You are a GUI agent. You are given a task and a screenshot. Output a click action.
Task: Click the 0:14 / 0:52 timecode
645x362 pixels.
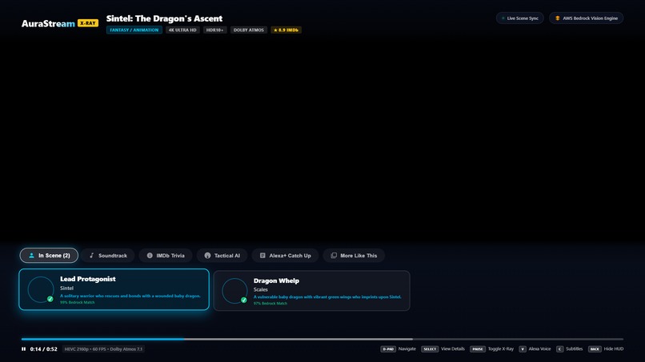point(43,349)
